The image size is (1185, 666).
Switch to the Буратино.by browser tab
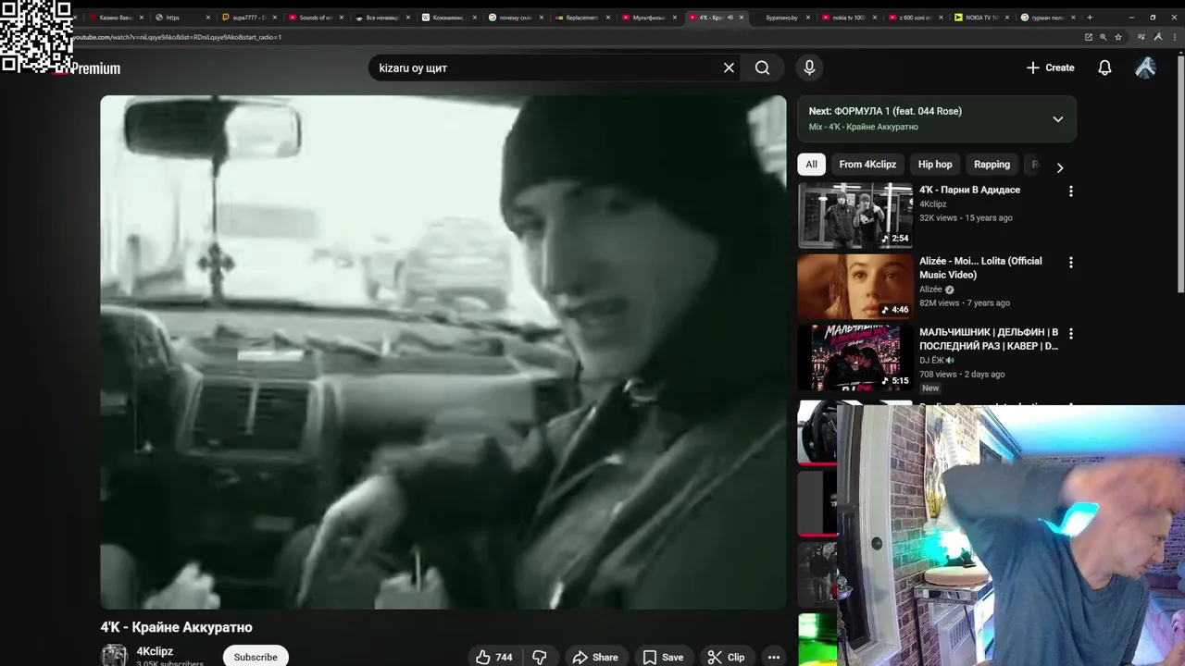coord(780,18)
